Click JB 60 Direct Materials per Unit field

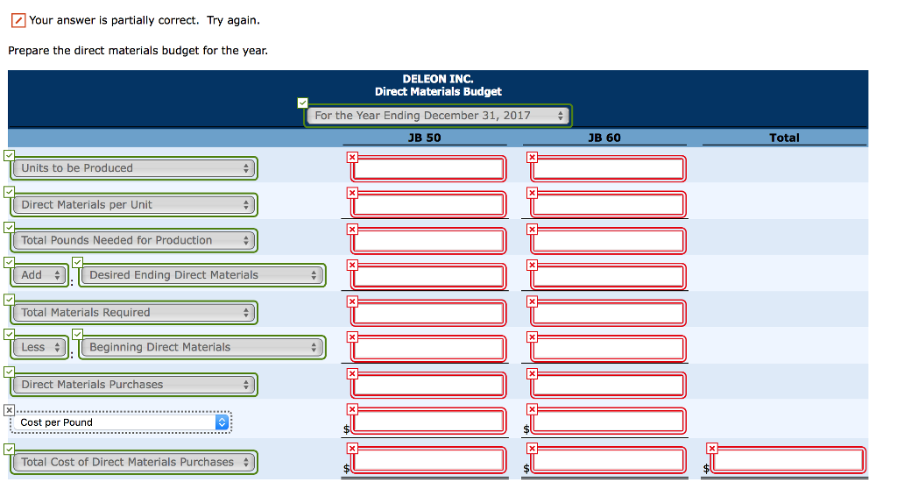pyautogui.click(x=608, y=205)
